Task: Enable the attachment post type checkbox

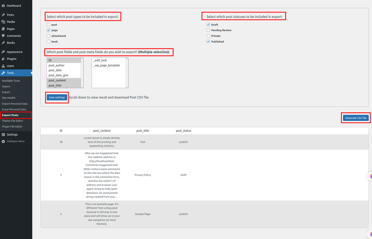Action: 49,36
